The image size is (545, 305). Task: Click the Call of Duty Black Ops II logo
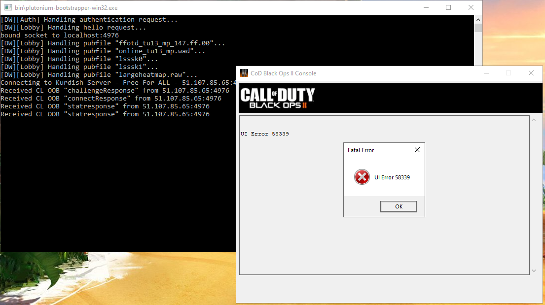tap(277, 98)
